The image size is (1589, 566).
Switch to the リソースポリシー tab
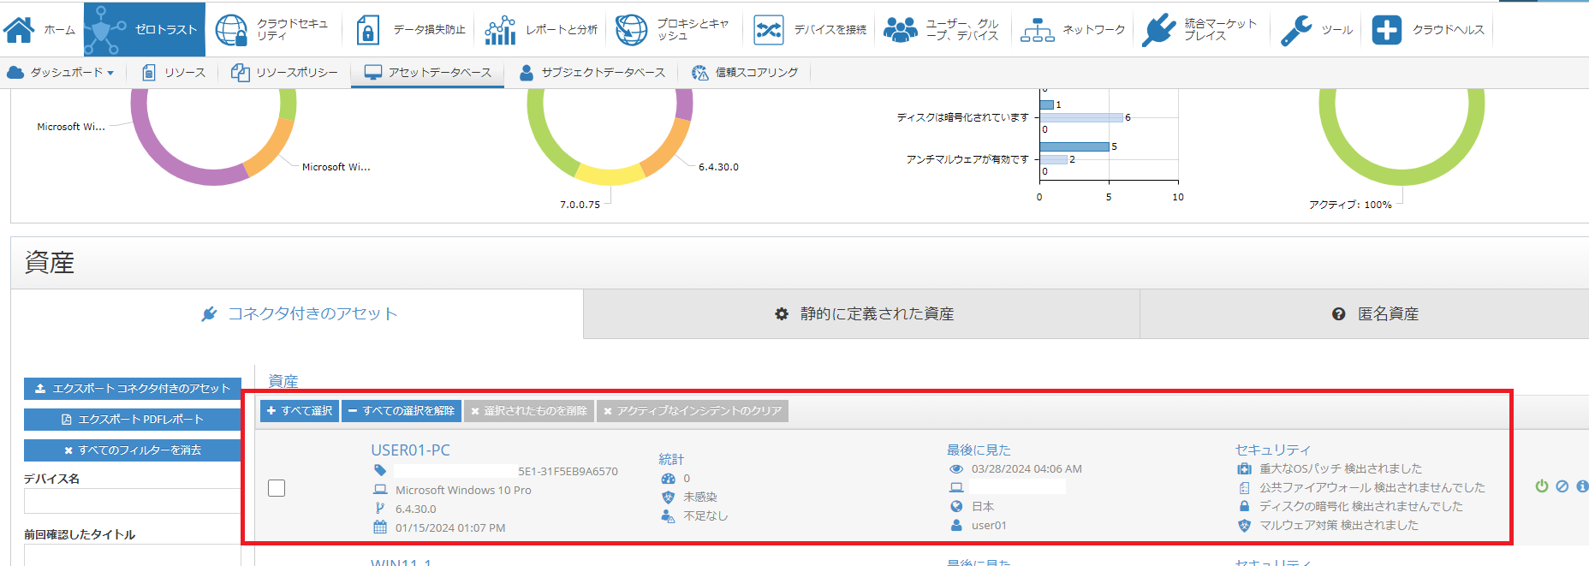(285, 73)
